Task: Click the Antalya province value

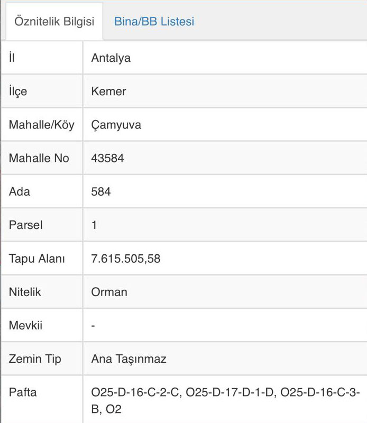Action: point(111,58)
